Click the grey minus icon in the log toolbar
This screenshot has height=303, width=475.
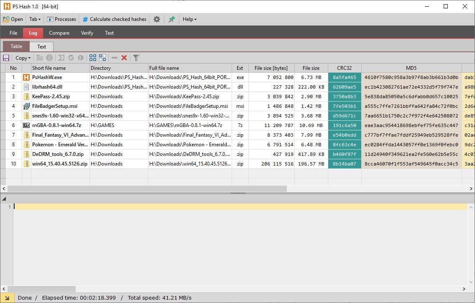(x=115, y=58)
